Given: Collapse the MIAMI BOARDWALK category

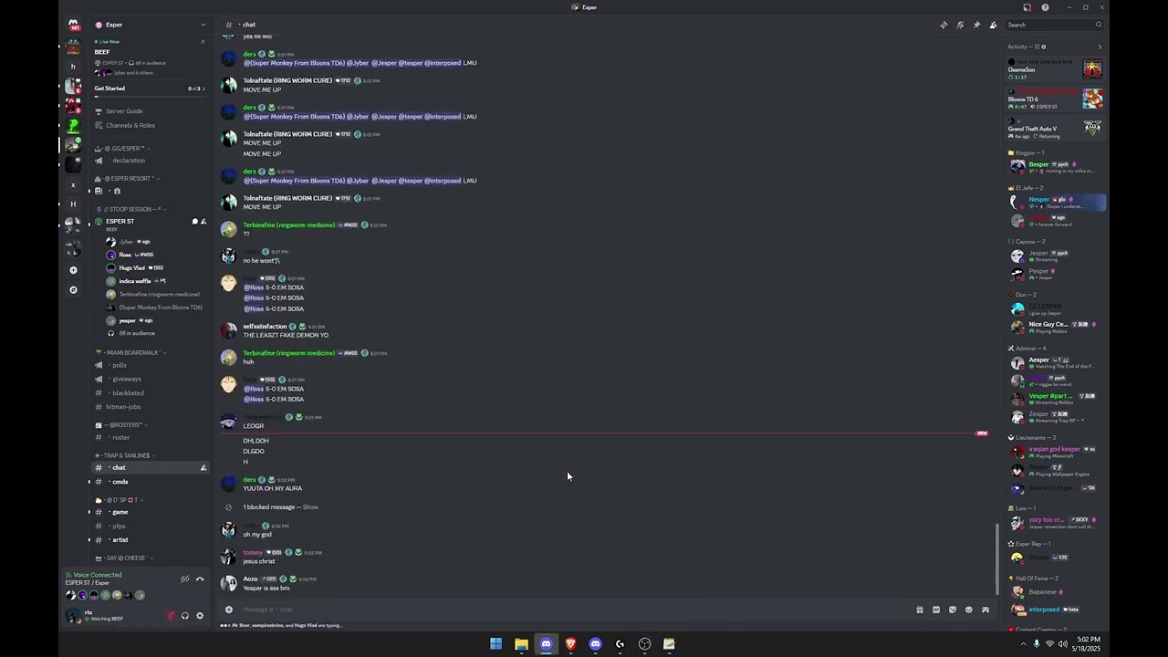Looking at the screenshot, I should click(130, 352).
